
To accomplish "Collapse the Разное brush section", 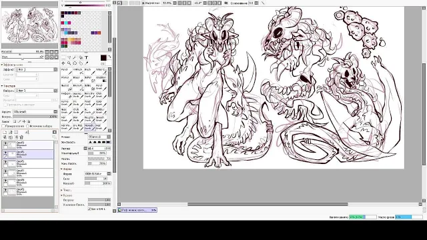I will (x=62, y=195).
